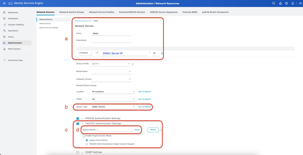Open the IP Address type dropdown
Viewport: 303px width, 155px height.
pyautogui.click(x=86, y=53)
